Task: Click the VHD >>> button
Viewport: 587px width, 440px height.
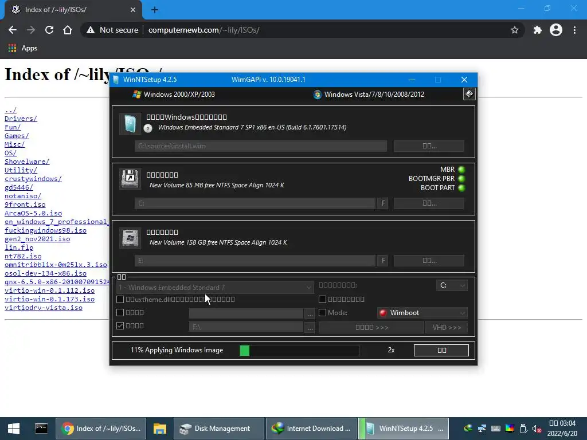Action: (x=447, y=327)
